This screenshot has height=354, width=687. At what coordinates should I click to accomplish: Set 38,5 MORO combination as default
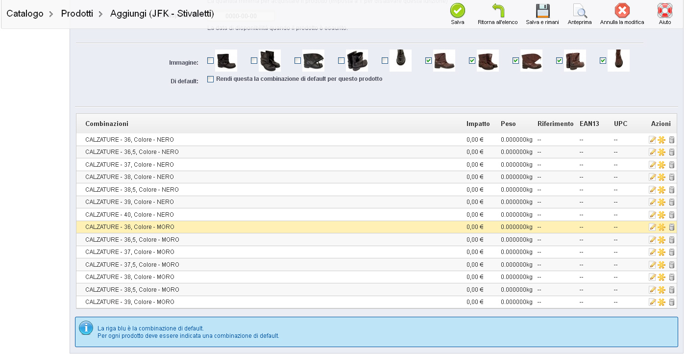click(662, 290)
